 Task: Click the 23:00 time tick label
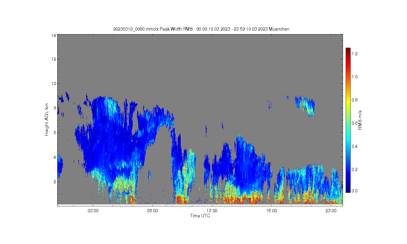point(331,211)
